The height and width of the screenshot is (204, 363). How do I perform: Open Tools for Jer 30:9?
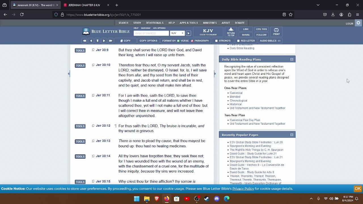pos(80,50)
